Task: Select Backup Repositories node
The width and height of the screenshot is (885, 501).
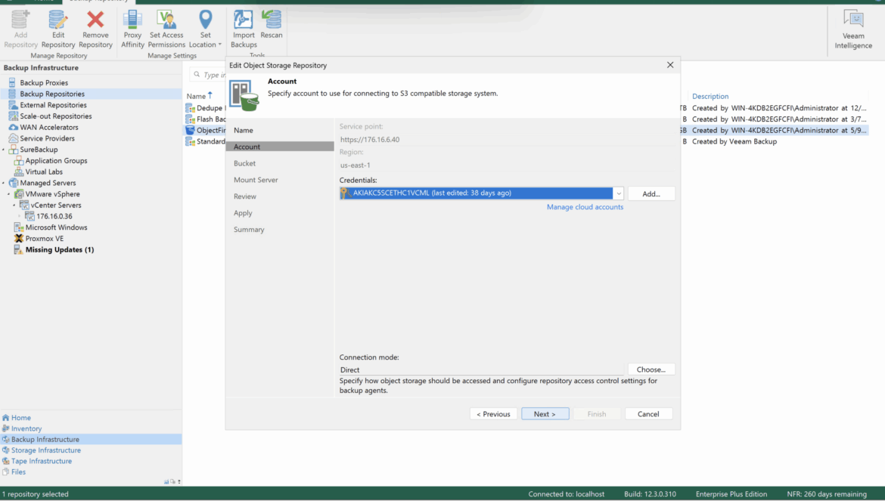Action: (x=52, y=94)
